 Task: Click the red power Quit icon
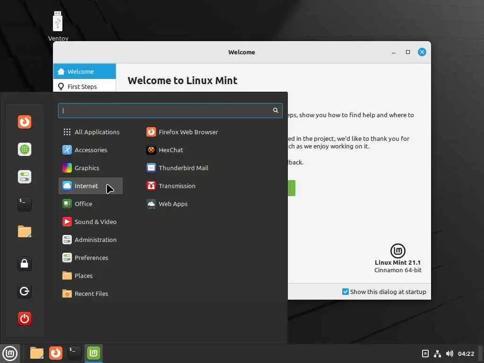click(x=25, y=319)
